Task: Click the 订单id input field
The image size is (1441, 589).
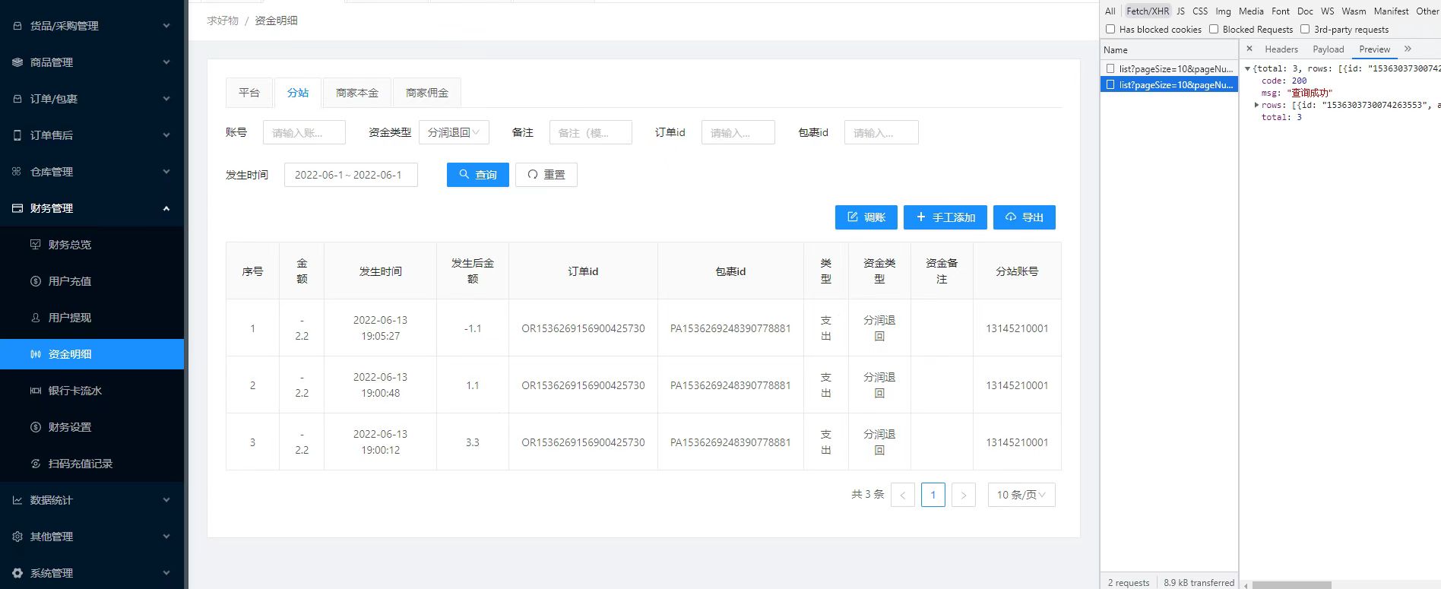Action: tap(738, 132)
